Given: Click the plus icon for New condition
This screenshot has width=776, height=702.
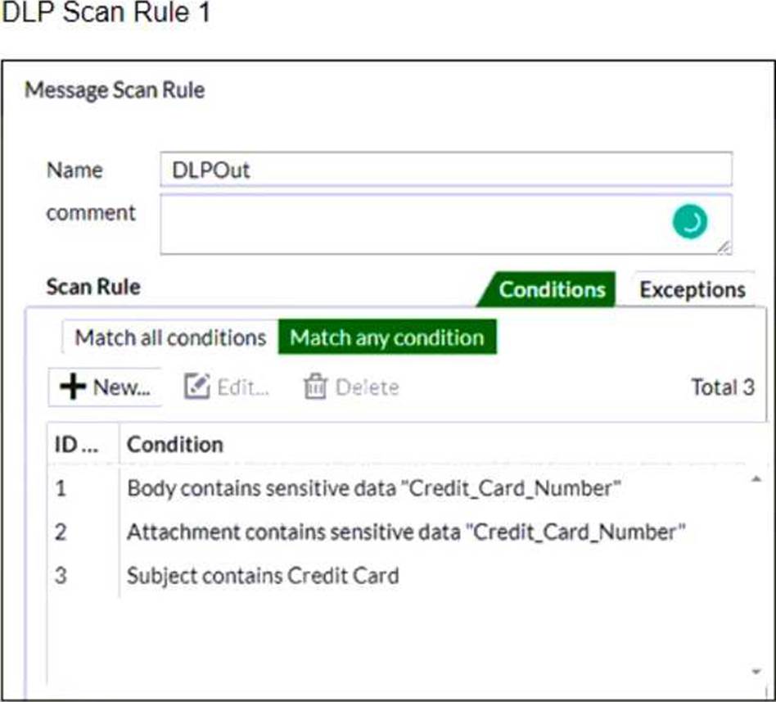Looking at the screenshot, I should [x=73, y=387].
